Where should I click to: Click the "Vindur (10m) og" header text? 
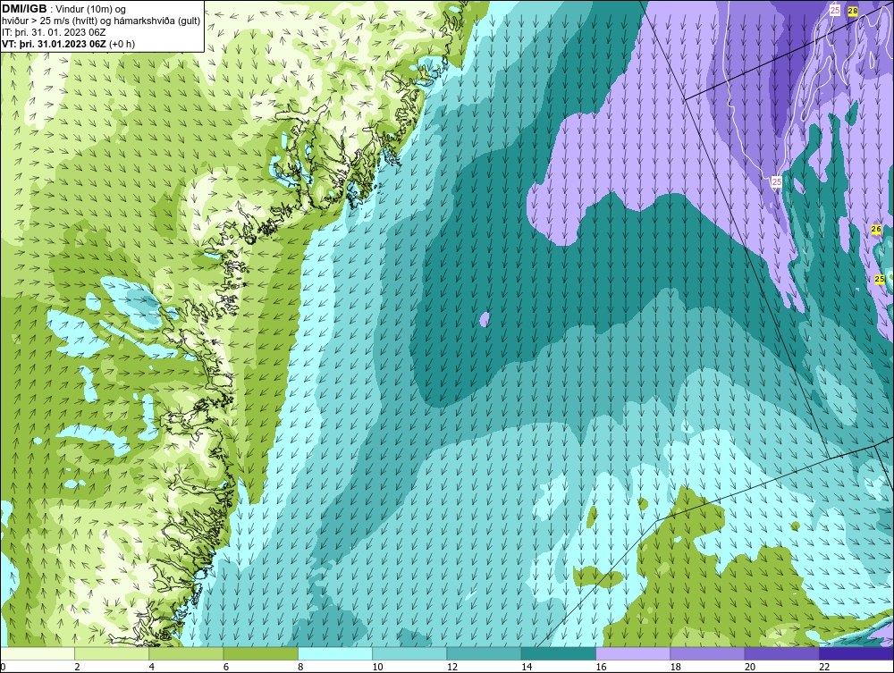coord(92,9)
